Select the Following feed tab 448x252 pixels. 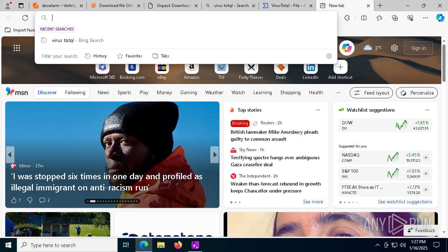point(75,92)
